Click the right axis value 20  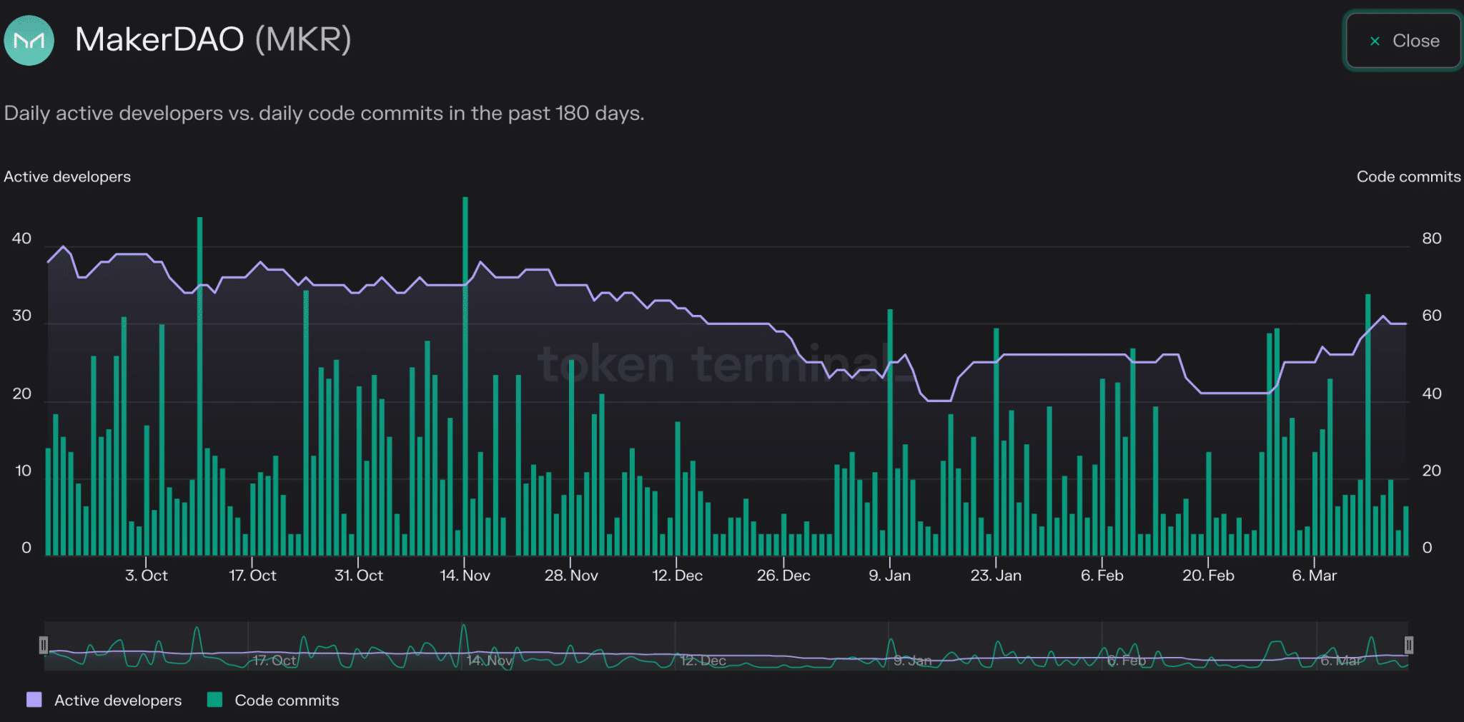(x=1432, y=471)
